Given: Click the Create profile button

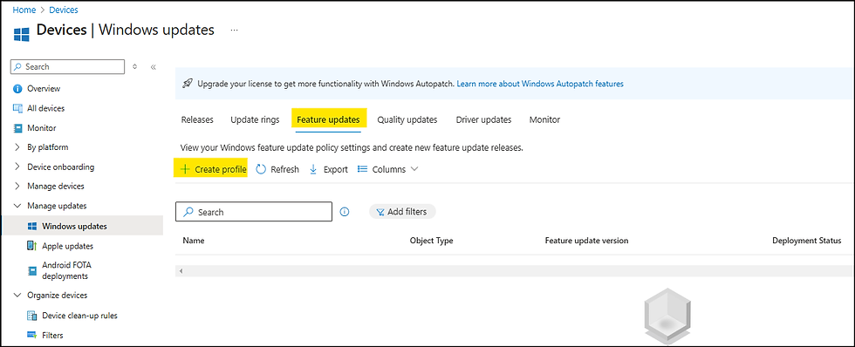Looking at the screenshot, I should 210,169.
